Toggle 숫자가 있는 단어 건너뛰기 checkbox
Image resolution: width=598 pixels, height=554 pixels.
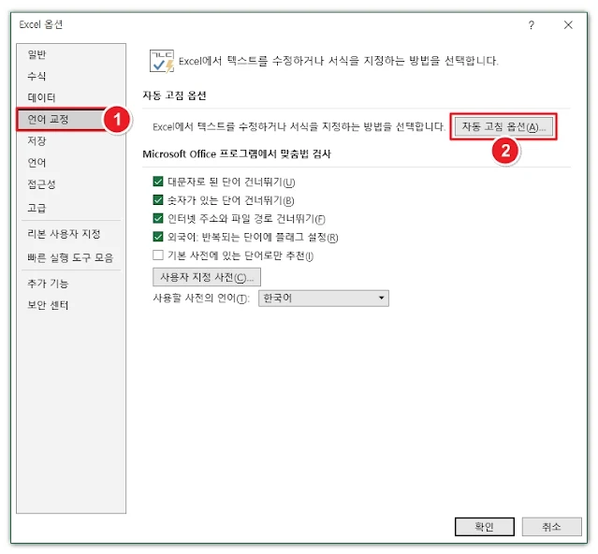[x=158, y=199]
